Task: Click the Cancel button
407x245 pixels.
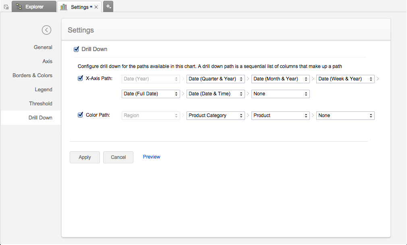Action: pyautogui.click(x=118, y=157)
